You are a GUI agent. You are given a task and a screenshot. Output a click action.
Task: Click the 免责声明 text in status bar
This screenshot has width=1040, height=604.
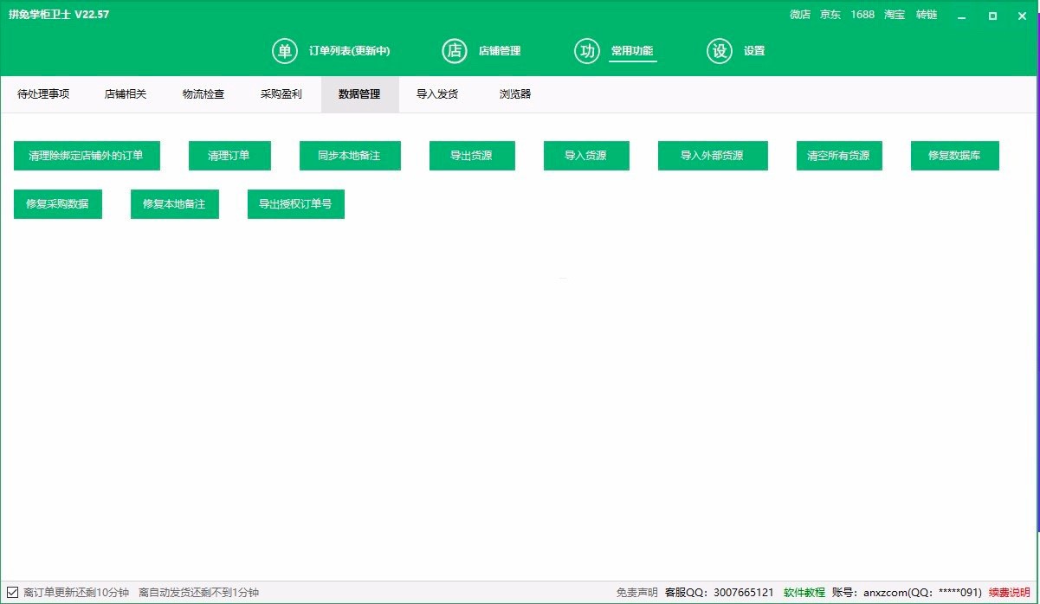[x=636, y=593]
